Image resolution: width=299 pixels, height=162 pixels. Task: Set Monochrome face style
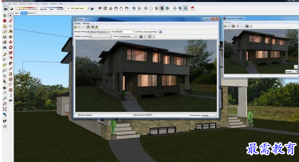167,8
